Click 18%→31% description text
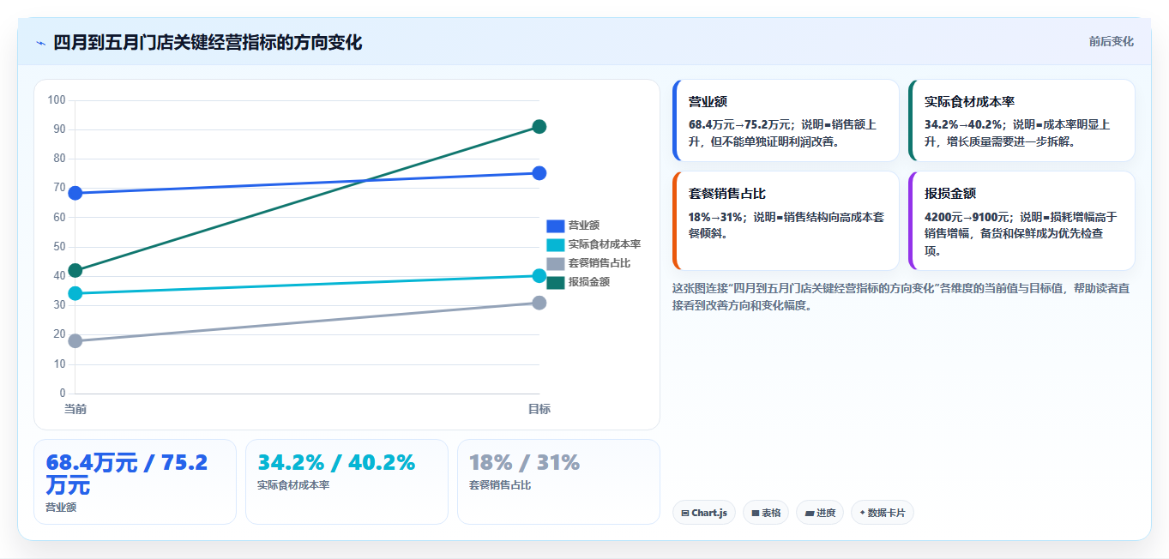 [x=786, y=225]
